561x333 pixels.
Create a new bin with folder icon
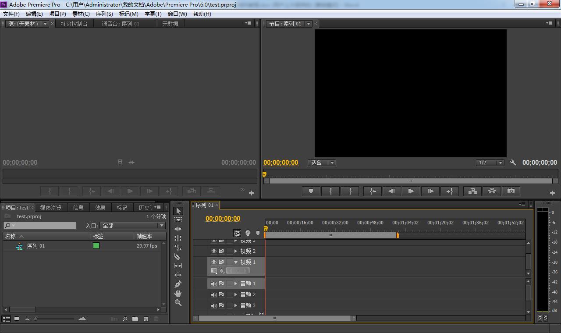click(x=135, y=319)
